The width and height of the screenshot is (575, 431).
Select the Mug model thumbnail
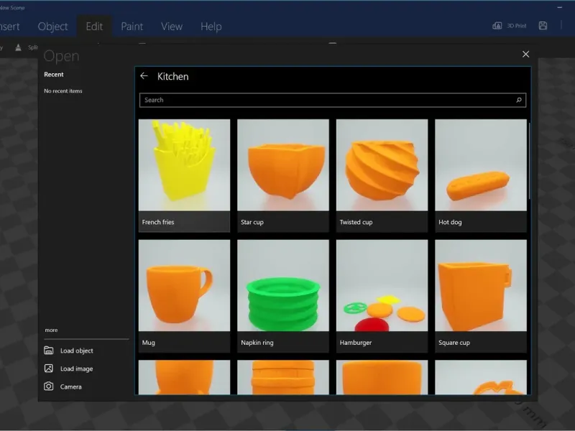point(184,285)
